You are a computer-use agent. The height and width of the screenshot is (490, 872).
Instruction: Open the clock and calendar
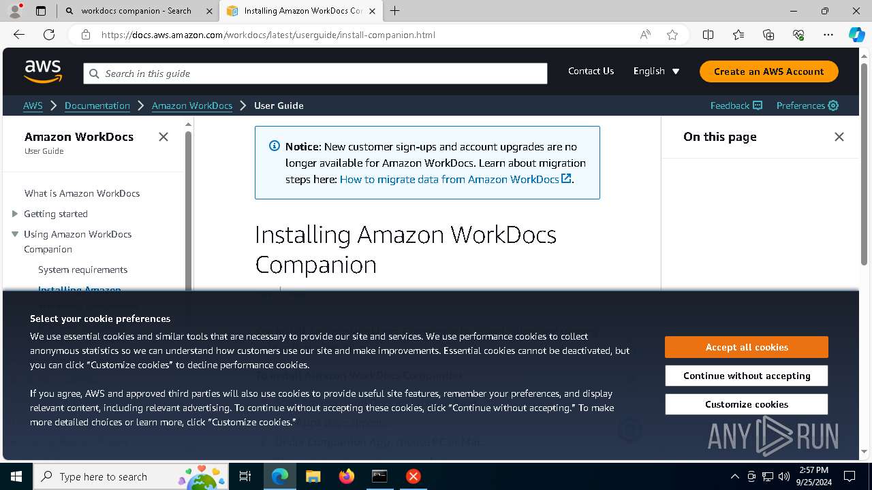pos(813,476)
